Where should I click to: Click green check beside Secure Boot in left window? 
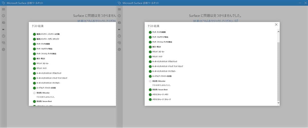35,101
